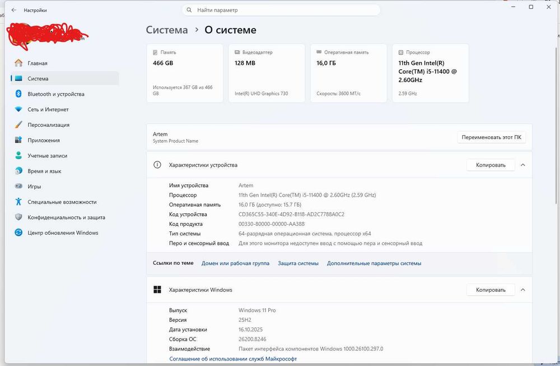Click the Специальные возможности accessibility icon
The width and height of the screenshot is (560, 366).
[18, 202]
